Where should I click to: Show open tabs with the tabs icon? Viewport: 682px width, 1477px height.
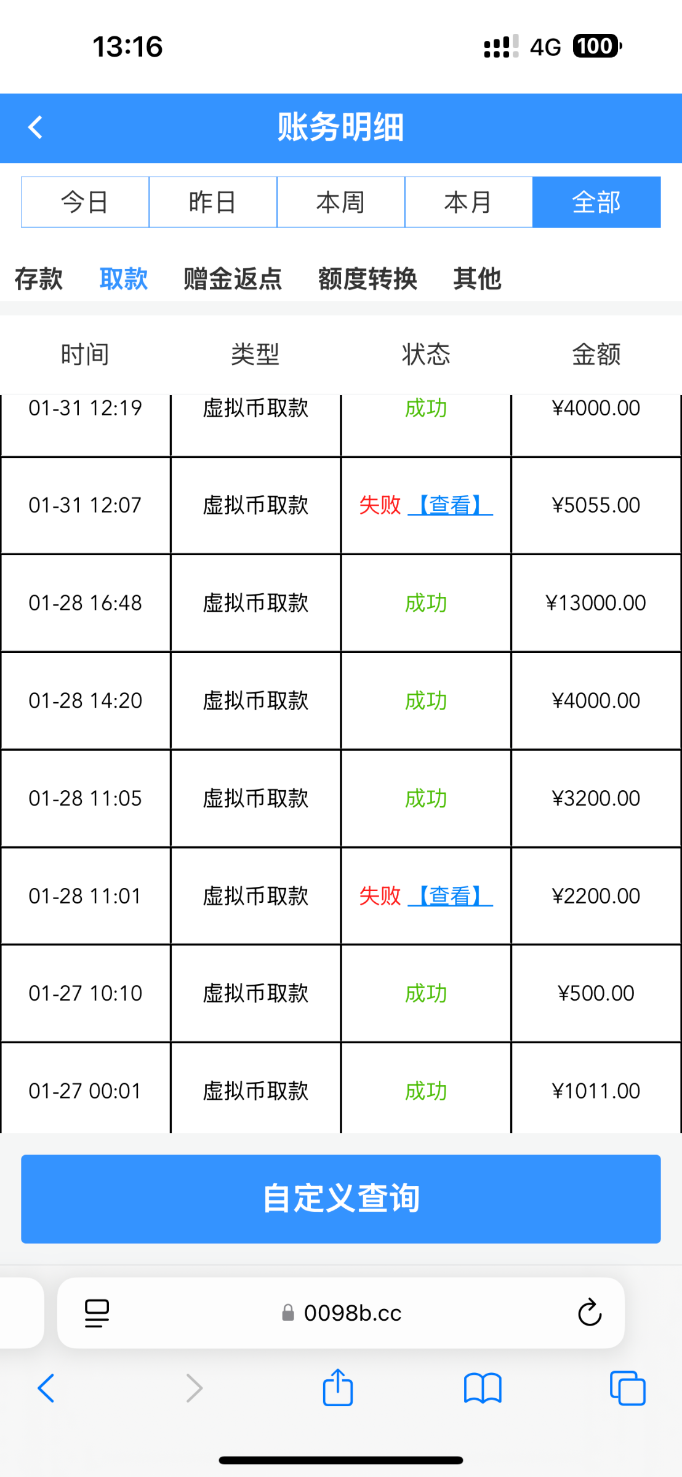coord(627,1388)
